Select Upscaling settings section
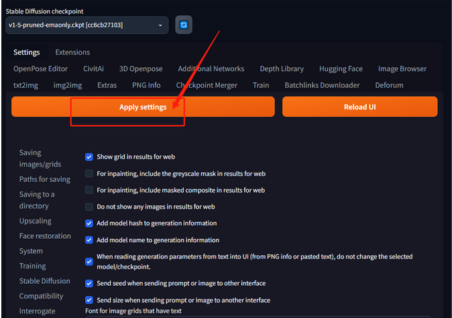 [35, 221]
